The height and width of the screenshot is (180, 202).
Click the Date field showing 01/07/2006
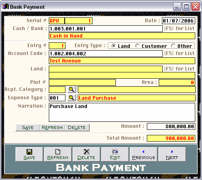179,21
